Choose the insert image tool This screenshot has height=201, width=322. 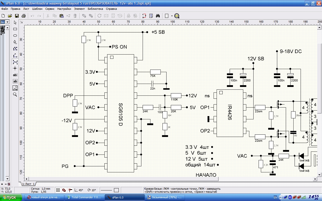click(x=15, y=88)
